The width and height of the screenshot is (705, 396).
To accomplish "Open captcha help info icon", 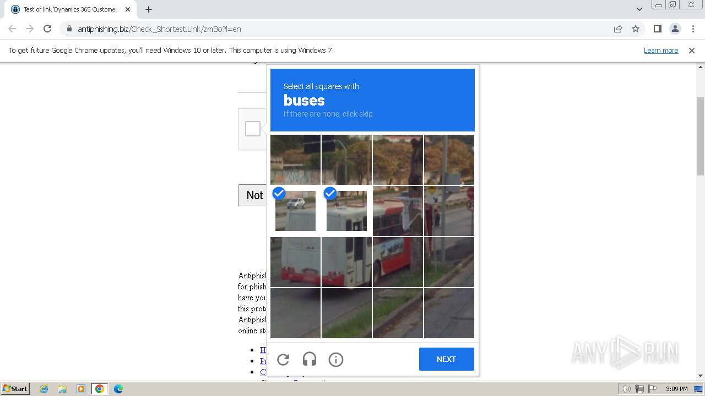I will (x=336, y=360).
